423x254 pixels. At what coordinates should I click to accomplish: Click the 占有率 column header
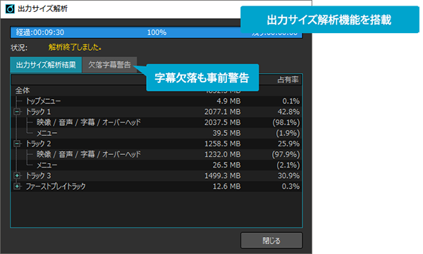pyautogui.click(x=288, y=80)
